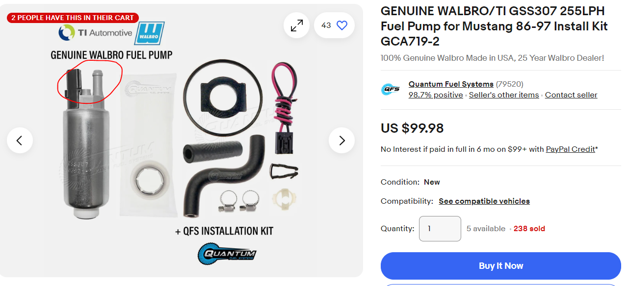This screenshot has width=629, height=286.
Task: Show the next product image
Action: [341, 141]
